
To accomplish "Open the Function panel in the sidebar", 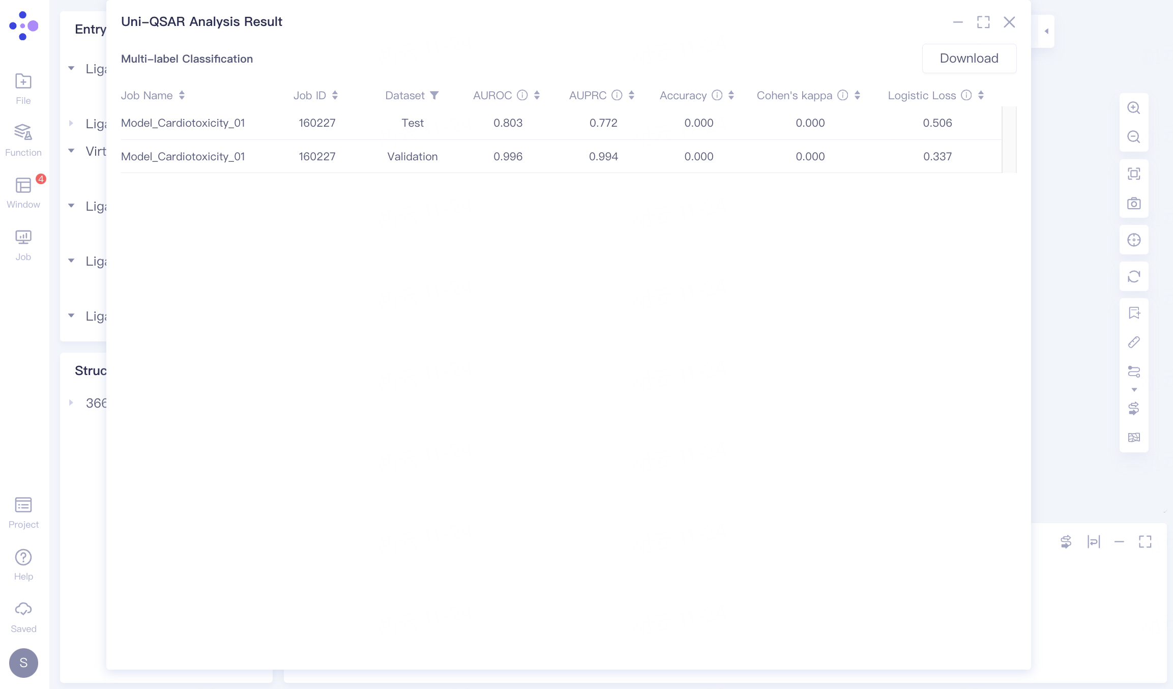I will point(23,139).
